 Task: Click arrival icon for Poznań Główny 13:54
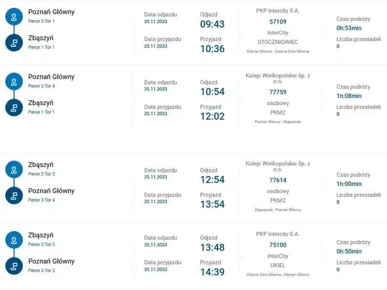point(14,196)
